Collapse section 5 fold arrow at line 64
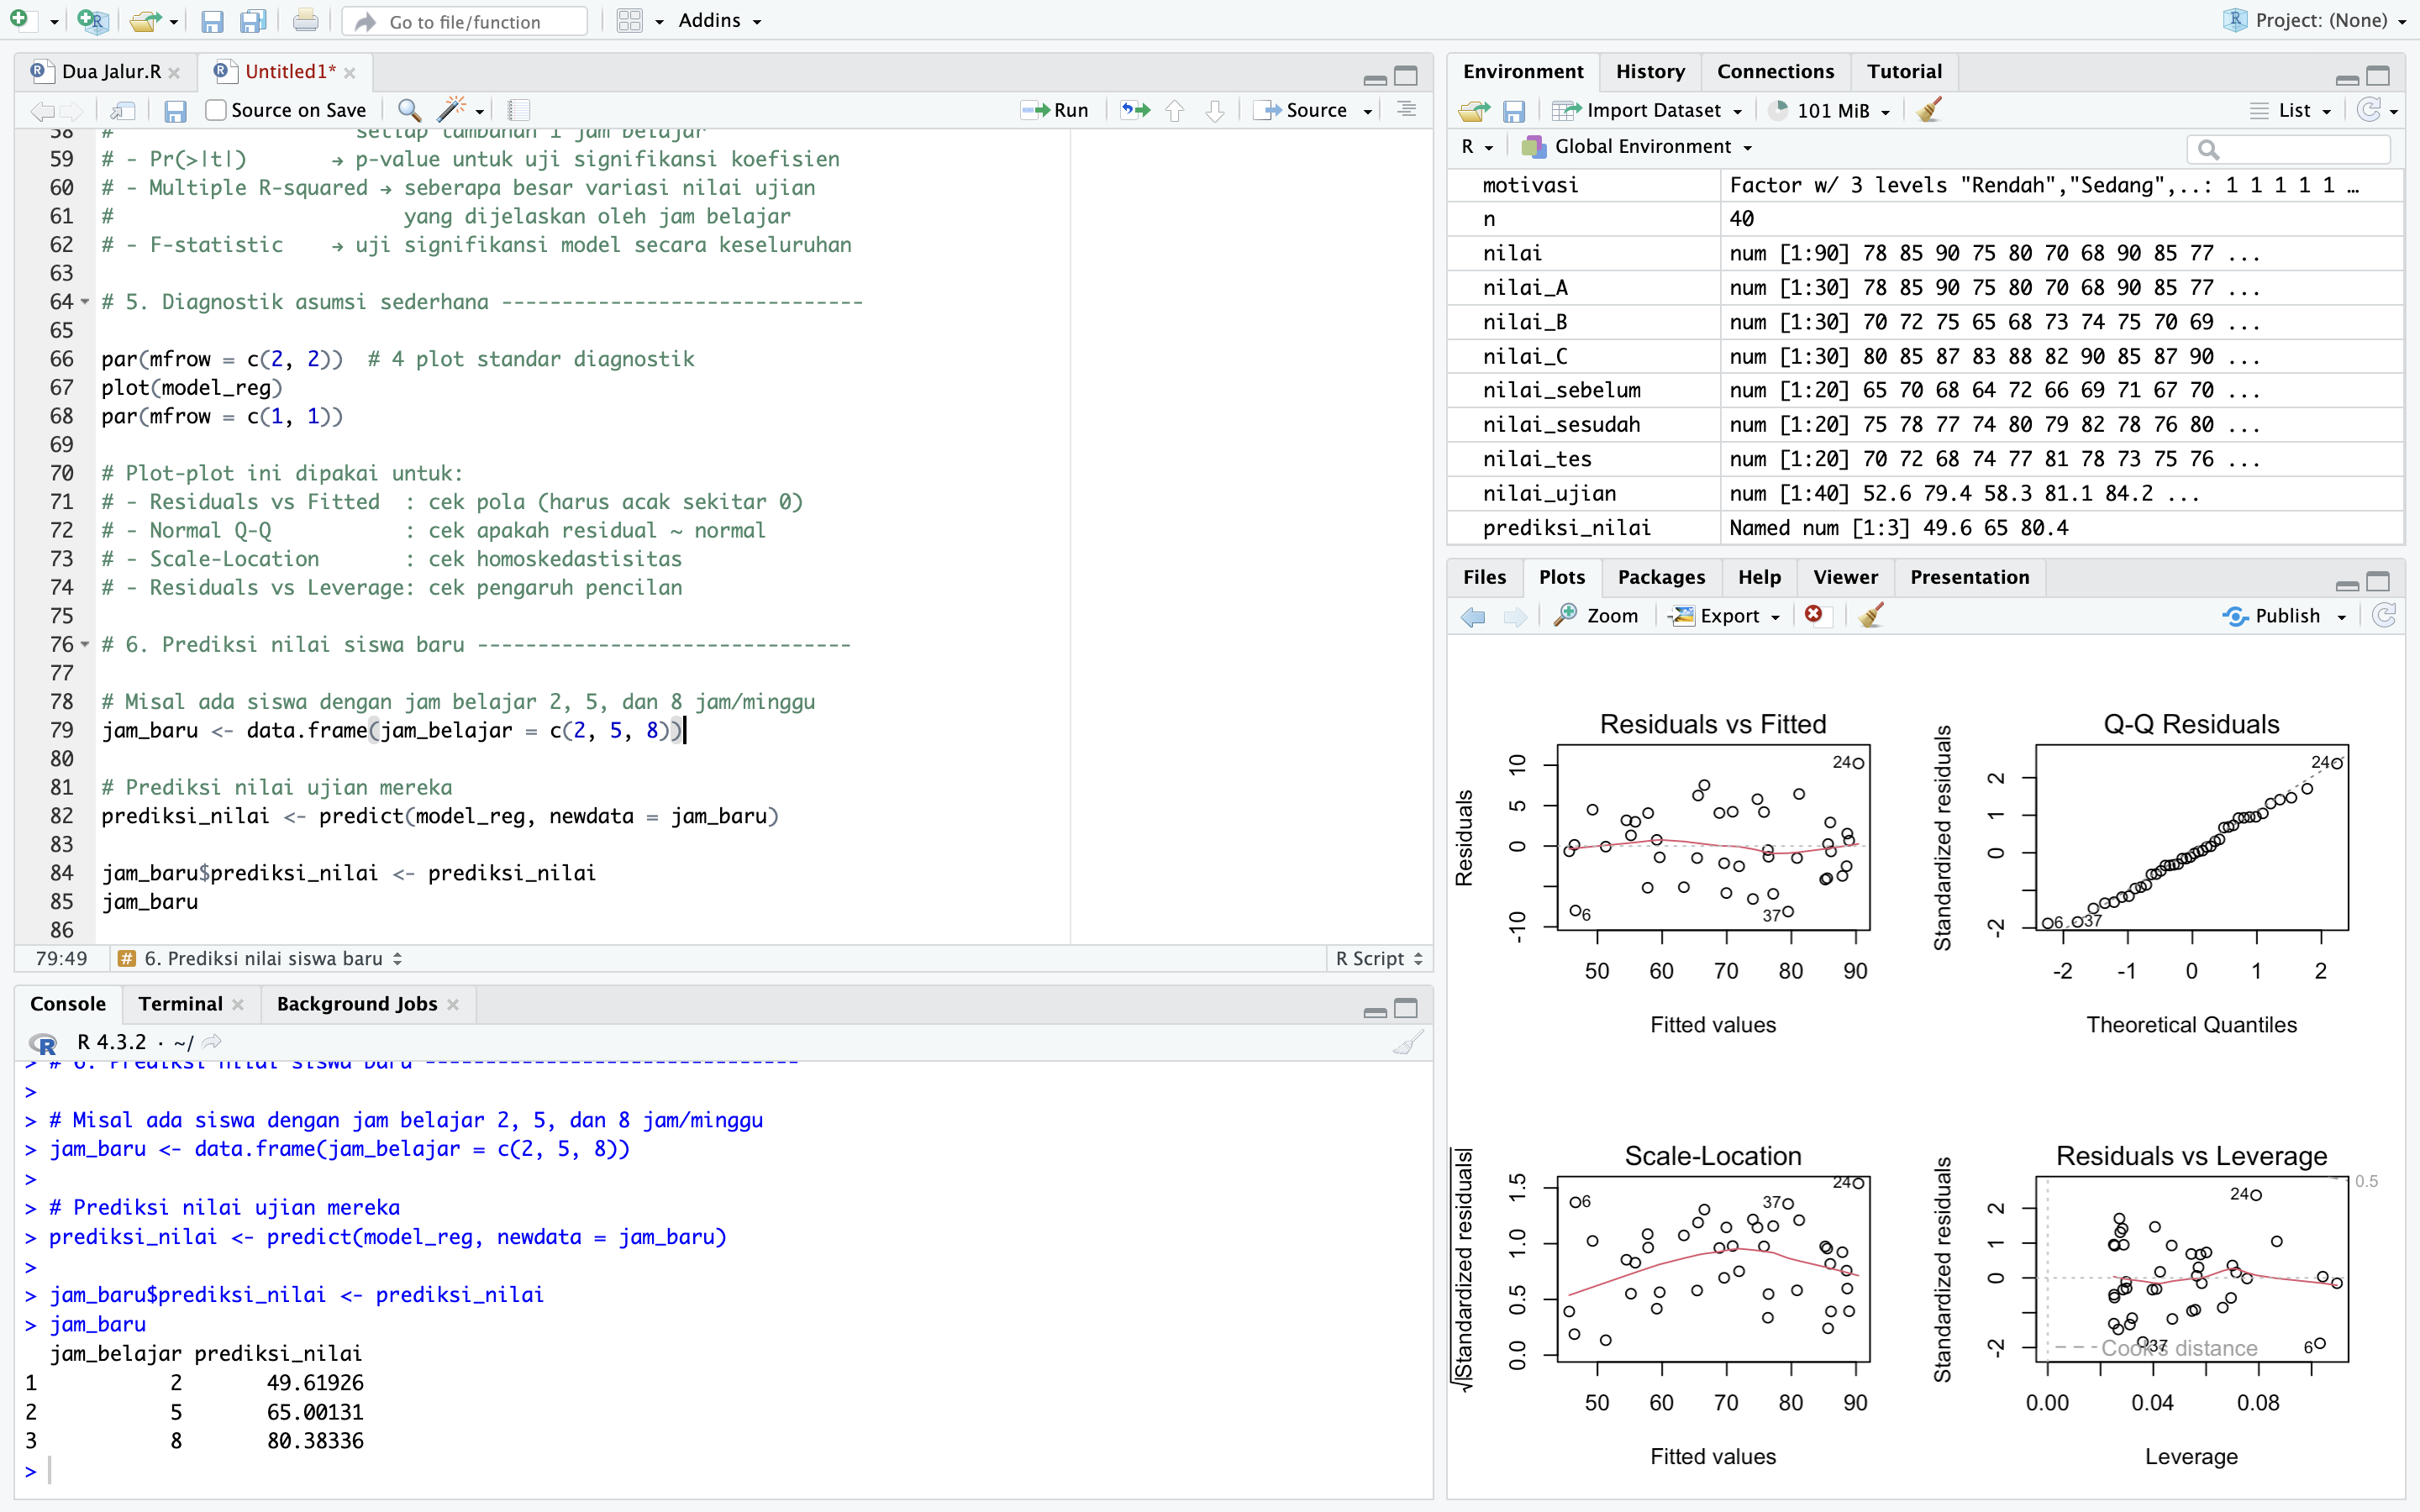Image resolution: width=2420 pixels, height=1512 pixels. tap(85, 302)
